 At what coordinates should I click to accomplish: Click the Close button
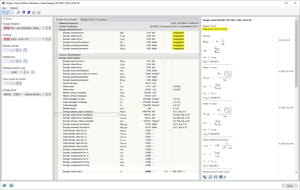click(x=290, y=186)
